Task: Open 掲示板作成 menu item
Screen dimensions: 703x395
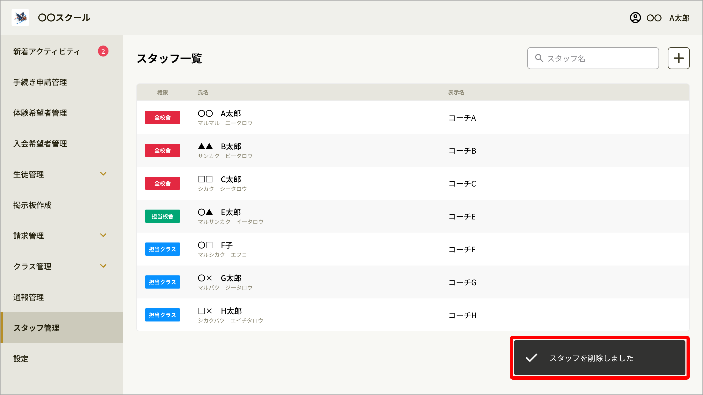Action: click(62, 205)
